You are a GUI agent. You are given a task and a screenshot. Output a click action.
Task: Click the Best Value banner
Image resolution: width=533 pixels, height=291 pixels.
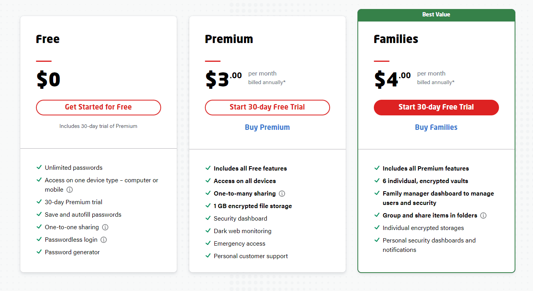tap(436, 15)
